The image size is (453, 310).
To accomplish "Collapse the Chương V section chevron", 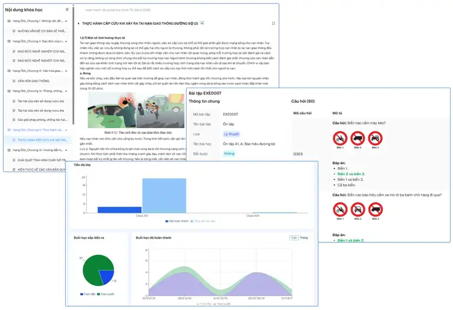I will click(66, 130).
